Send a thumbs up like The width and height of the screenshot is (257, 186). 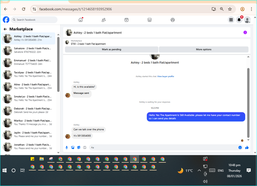(247, 147)
